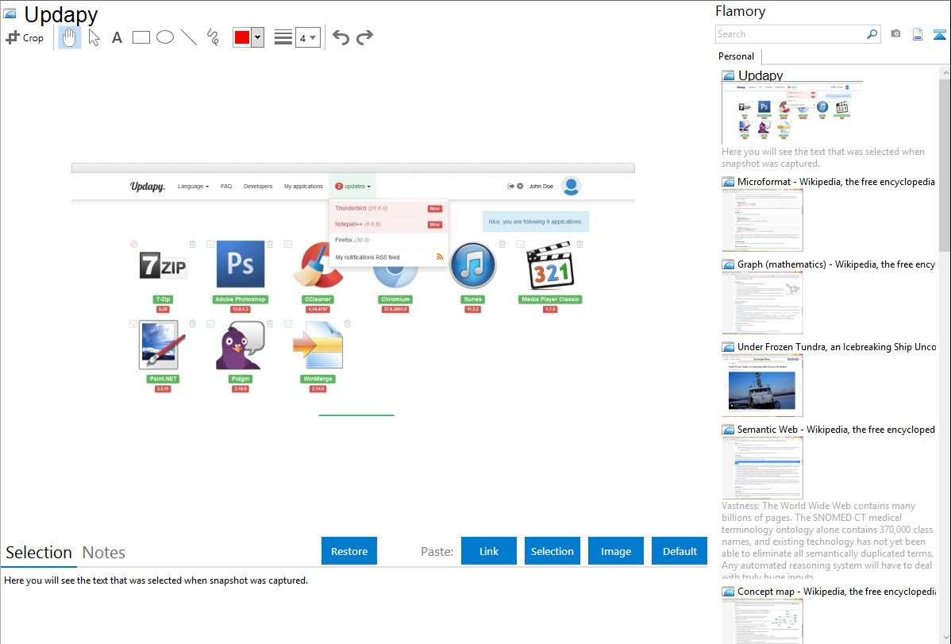Open FAQ in the Updapy navbar

point(226,187)
